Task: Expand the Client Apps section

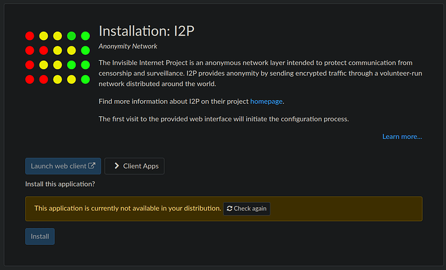Action: pos(134,166)
